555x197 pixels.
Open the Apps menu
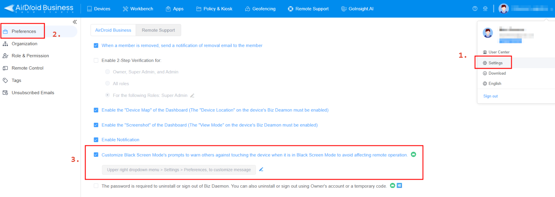[x=175, y=9]
